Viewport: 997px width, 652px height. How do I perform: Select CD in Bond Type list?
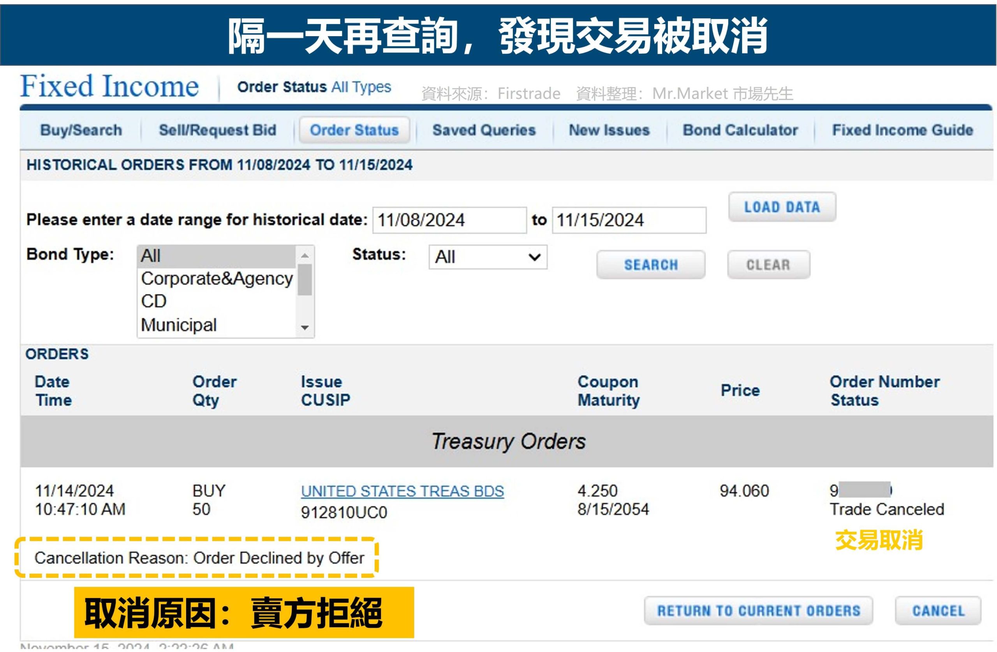click(216, 302)
